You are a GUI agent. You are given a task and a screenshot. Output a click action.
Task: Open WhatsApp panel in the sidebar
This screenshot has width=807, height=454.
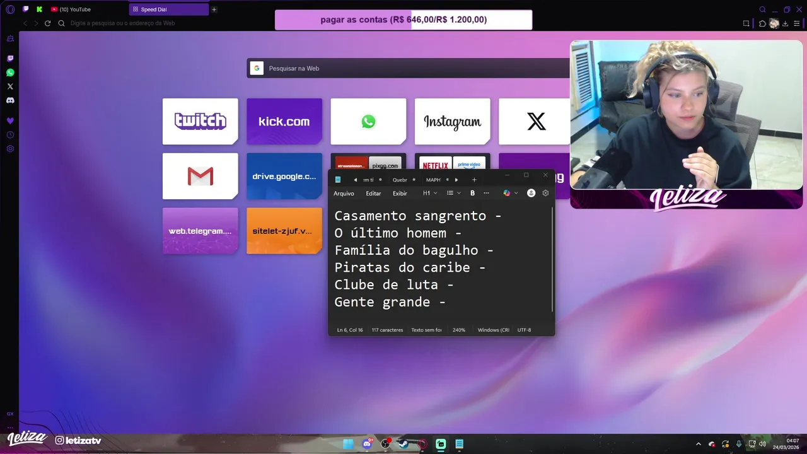pyautogui.click(x=10, y=73)
